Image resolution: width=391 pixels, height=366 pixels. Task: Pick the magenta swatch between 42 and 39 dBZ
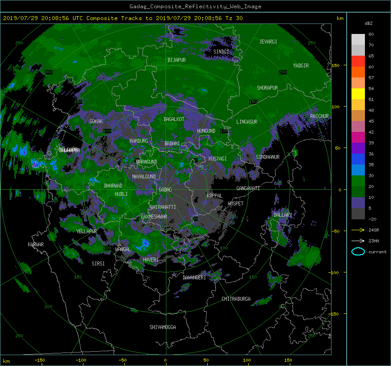coord(358,137)
